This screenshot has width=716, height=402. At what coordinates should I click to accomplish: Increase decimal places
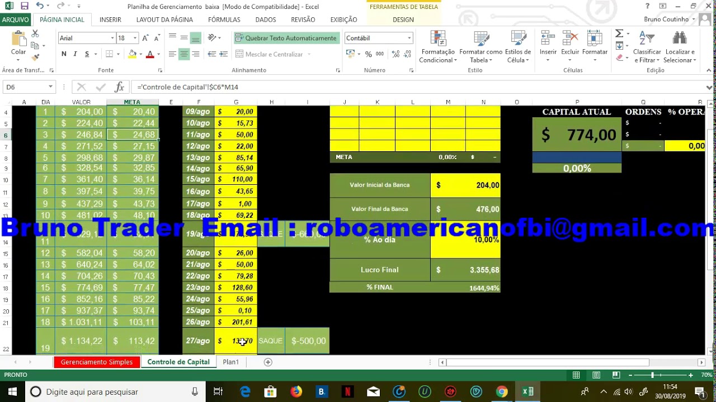click(396, 54)
